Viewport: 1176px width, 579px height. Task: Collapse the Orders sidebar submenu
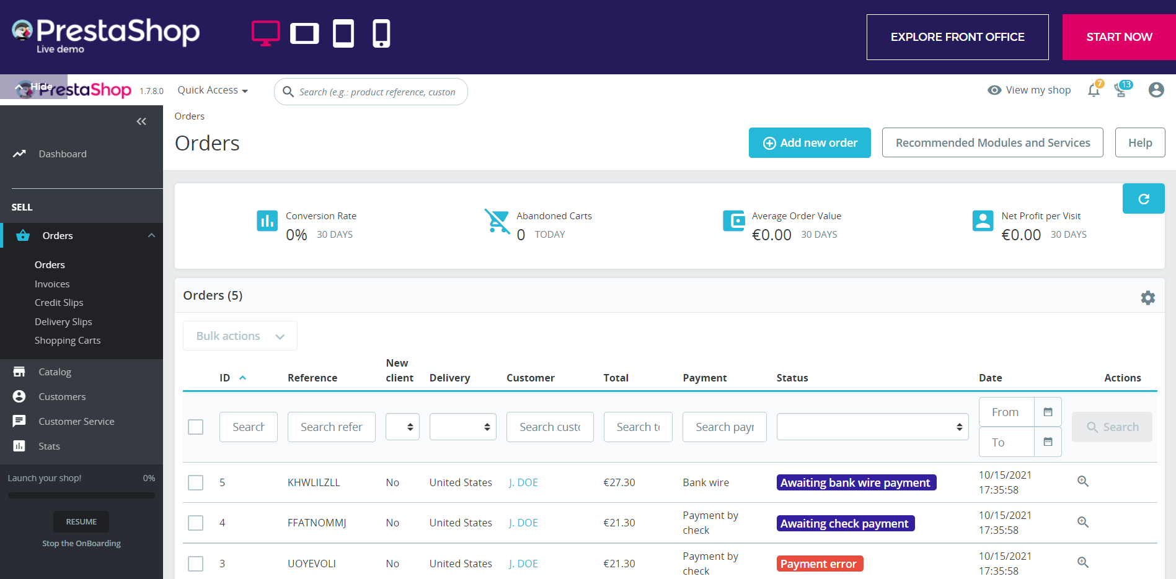tap(151, 235)
